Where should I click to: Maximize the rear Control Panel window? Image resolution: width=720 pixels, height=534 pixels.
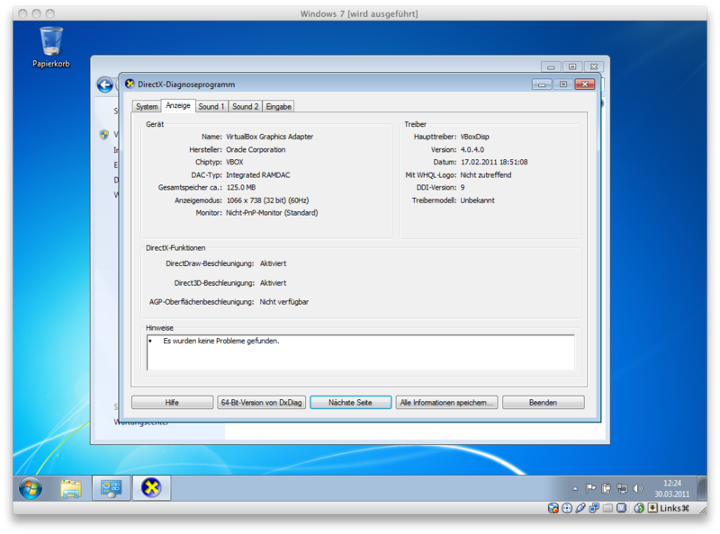[572, 67]
